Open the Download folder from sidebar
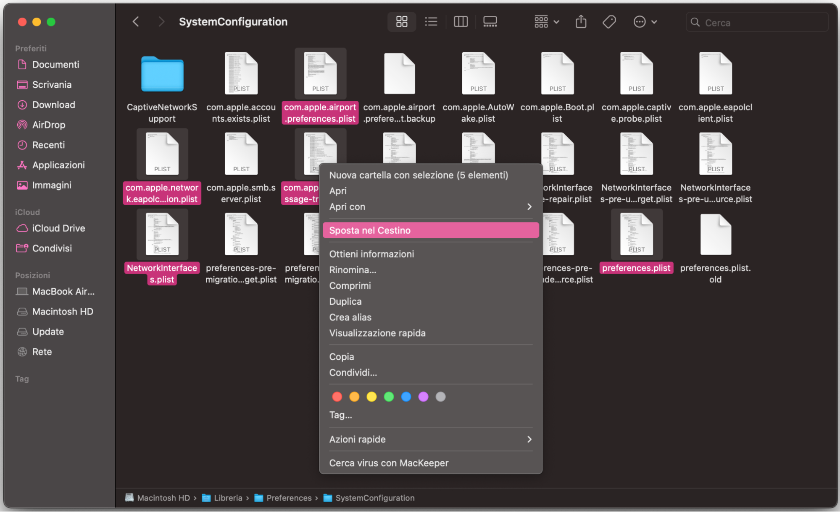 pos(53,104)
